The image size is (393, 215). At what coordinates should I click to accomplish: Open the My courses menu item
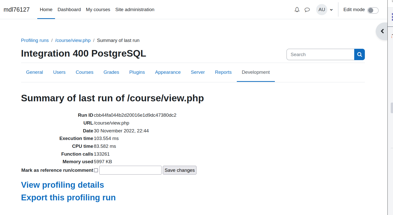click(98, 10)
